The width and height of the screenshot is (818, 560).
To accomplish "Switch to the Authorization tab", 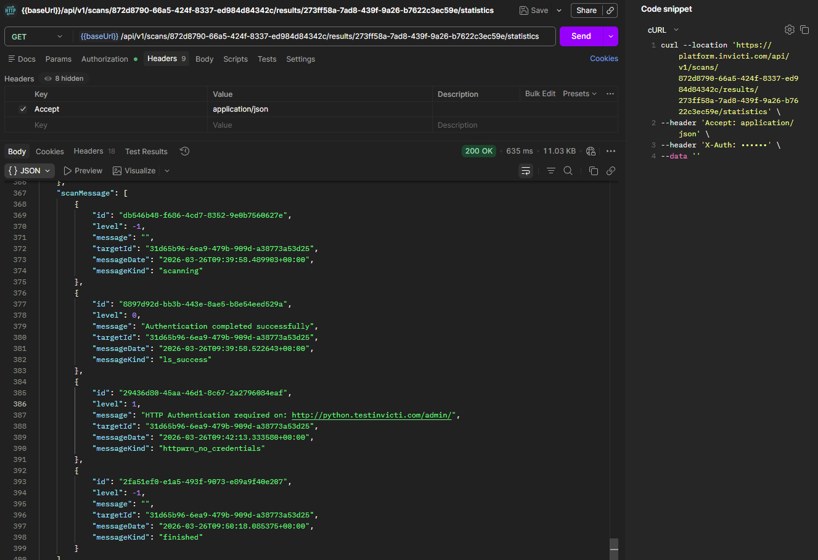I will (105, 59).
